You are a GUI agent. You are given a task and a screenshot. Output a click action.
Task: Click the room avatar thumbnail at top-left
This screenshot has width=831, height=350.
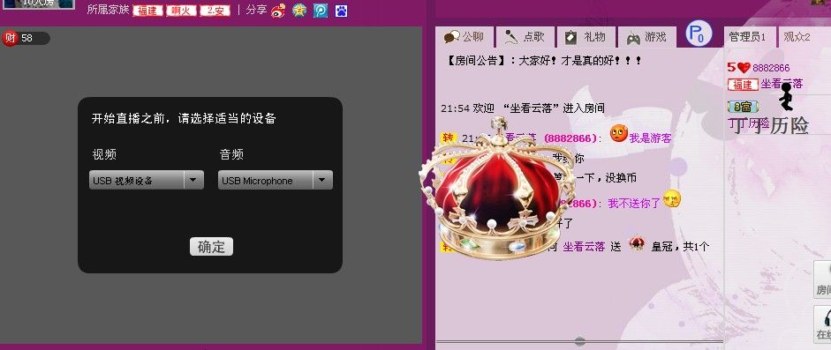click(x=39, y=4)
